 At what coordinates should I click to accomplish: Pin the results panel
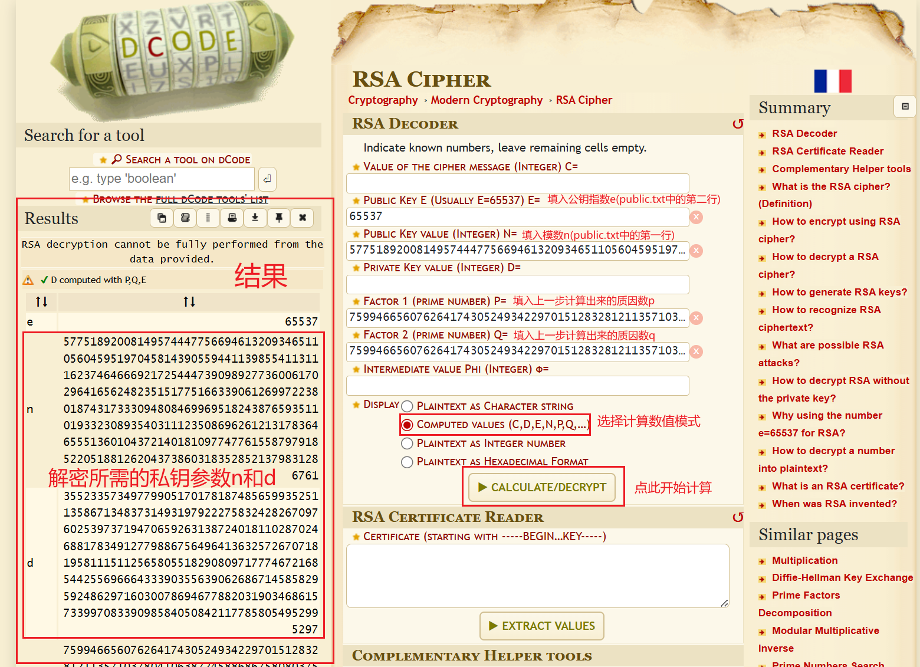tap(279, 218)
